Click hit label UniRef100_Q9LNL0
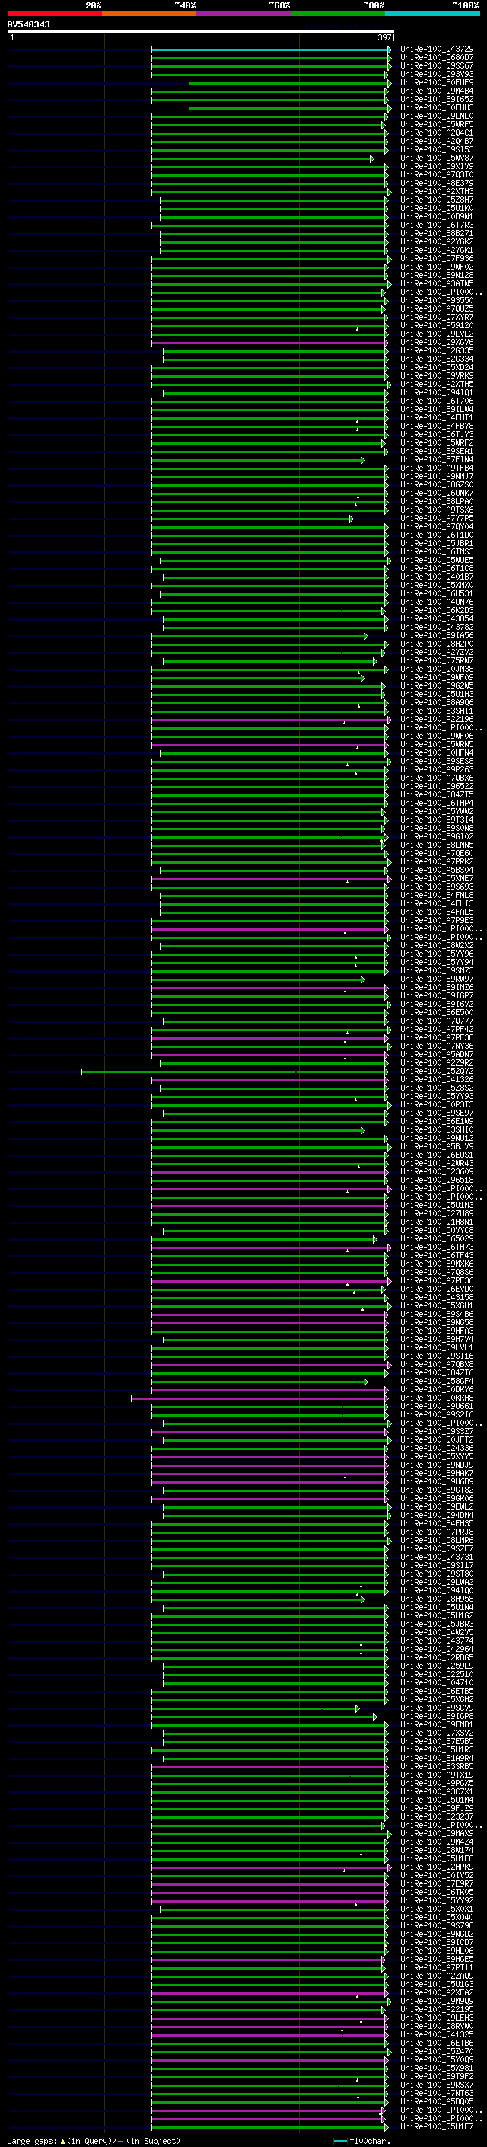The width and height of the screenshot is (487, 2147). (x=436, y=116)
